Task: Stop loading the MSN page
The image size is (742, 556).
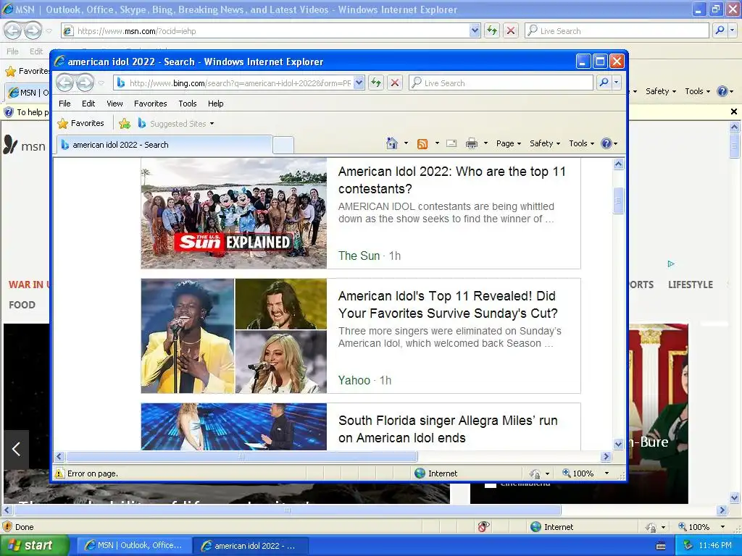Action: coord(511,30)
